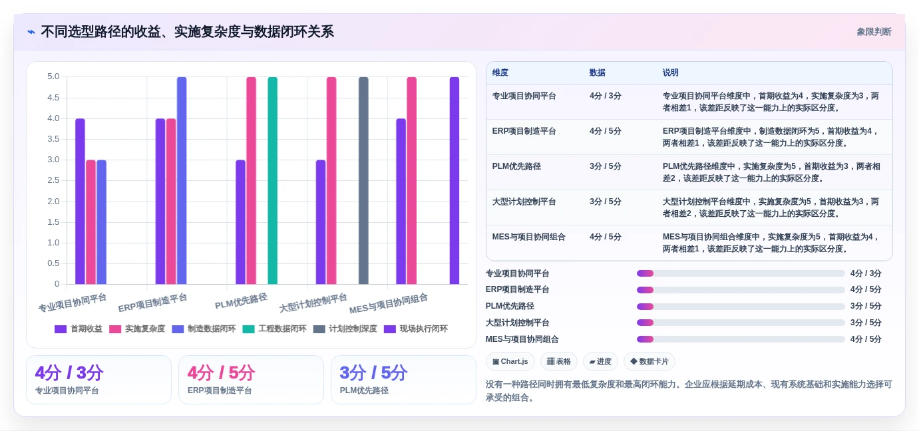The height and width of the screenshot is (431, 919).
Task: Click table cell 大型计划控制平台
Action: pos(524,202)
